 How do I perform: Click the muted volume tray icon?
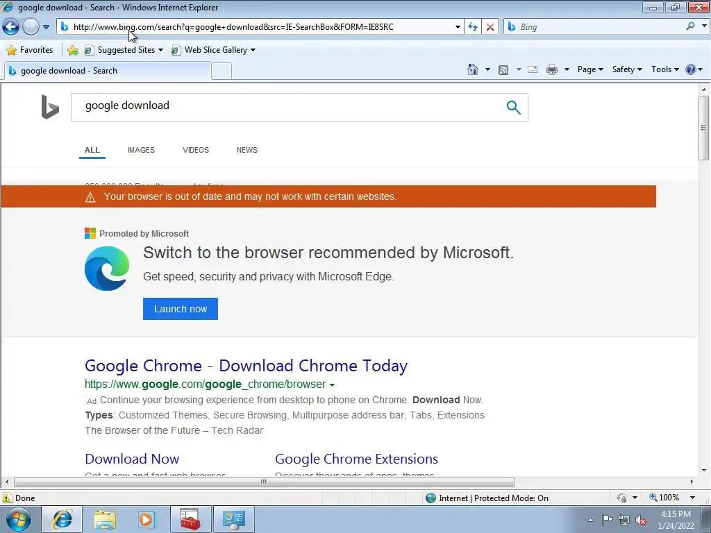click(641, 520)
